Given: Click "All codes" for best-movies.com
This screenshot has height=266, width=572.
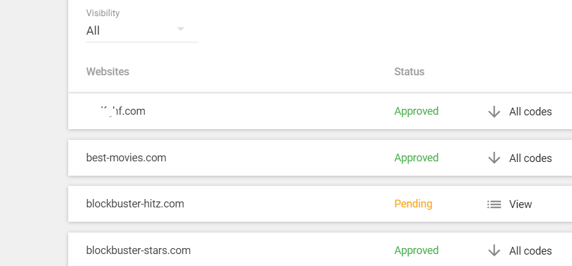Looking at the screenshot, I should [x=530, y=158].
